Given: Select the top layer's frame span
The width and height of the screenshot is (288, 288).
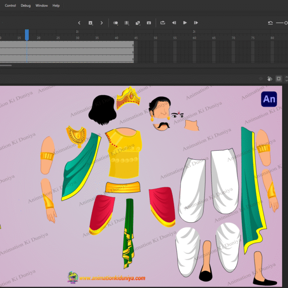Looking at the screenshot, I should pos(67,44).
